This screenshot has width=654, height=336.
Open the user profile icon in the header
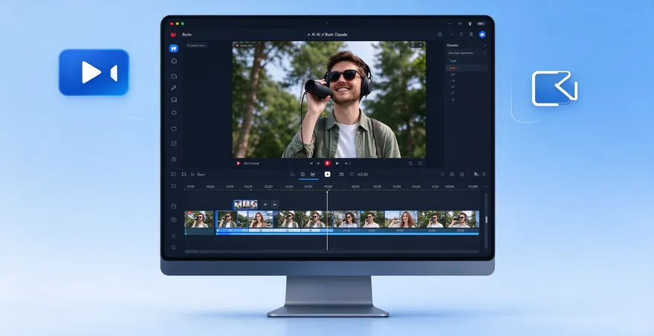point(471,35)
